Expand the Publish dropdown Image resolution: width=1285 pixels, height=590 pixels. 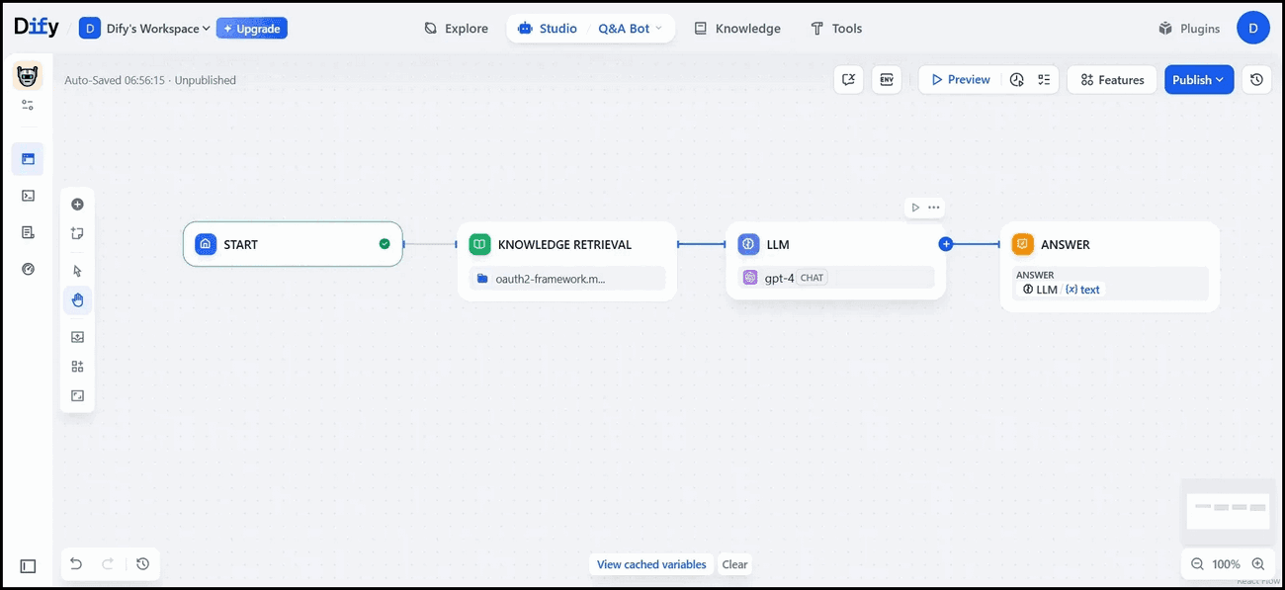click(1199, 80)
